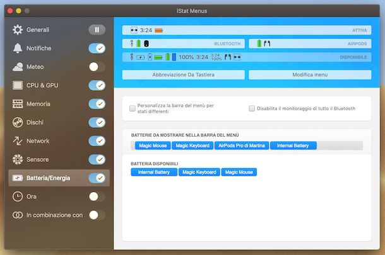The height and width of the screenshot is (255, 385).
Task: Open the Ora clock icon
Action: coord(18,196)
